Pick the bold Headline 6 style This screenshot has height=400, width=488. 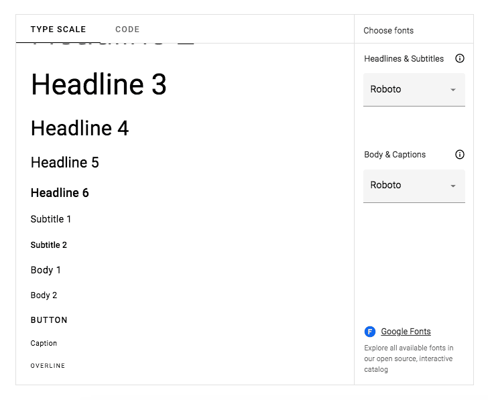tap(60, 193)
